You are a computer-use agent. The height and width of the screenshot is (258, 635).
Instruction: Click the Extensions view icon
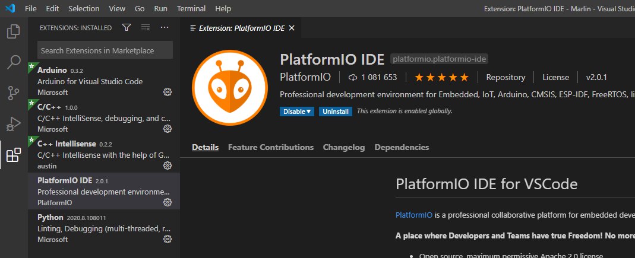pos(13,154)
